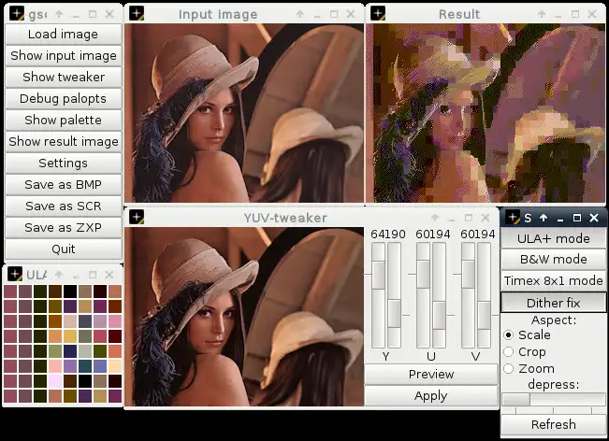Disable the pressed Dither fix toggle
Screen dimensions: 609x441
[554, 303]
